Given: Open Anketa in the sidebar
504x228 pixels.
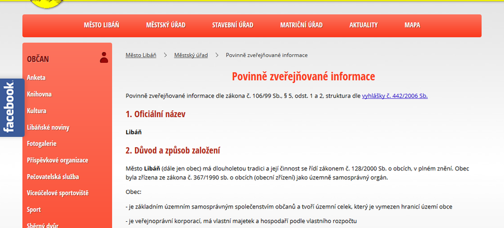Looking at the screenshot, I should pos(36,78).
